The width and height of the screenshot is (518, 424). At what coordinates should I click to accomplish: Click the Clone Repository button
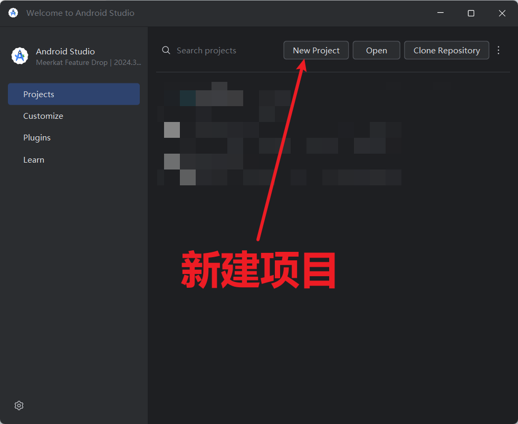pos(447,50)
